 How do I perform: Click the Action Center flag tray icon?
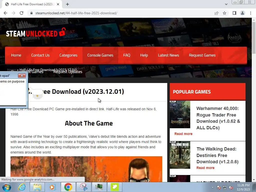[x=218, y=187]
